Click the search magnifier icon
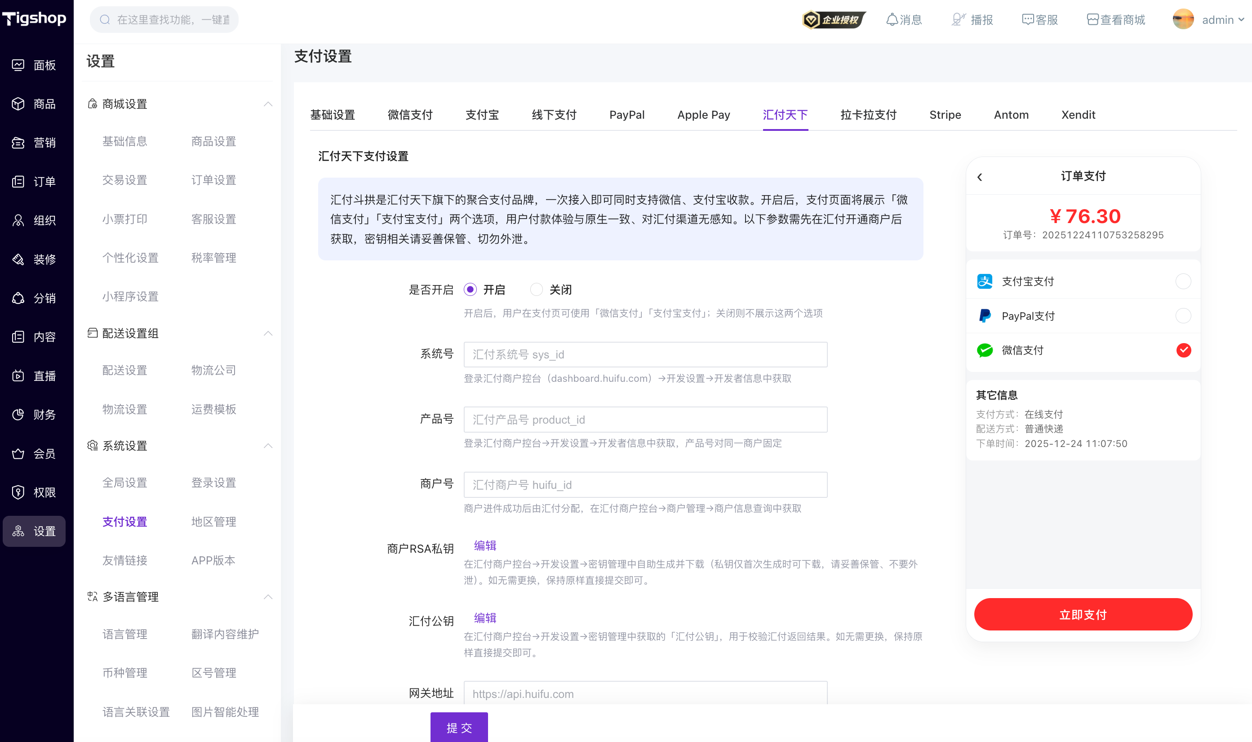1252x742 pixels. point(105,19)
